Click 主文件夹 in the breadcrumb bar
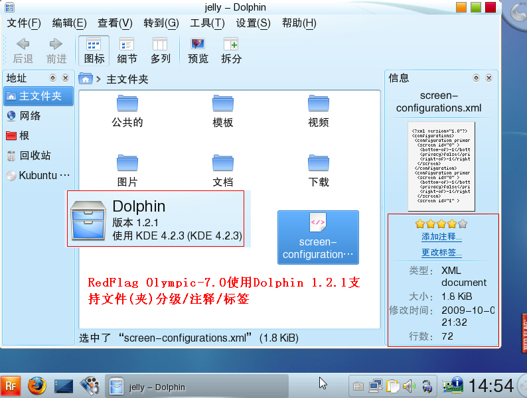This screenshot has width=527, height=398. [127, 79]
